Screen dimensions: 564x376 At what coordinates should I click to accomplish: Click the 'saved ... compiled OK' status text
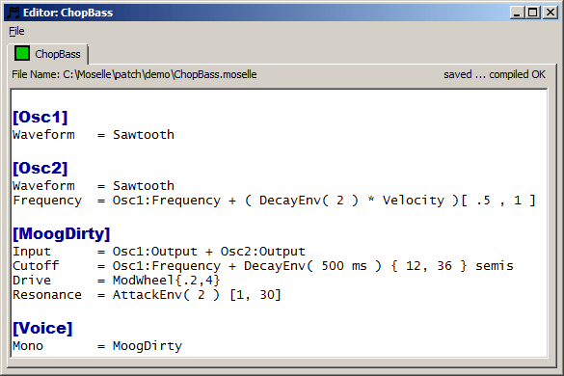coord(495,74)
